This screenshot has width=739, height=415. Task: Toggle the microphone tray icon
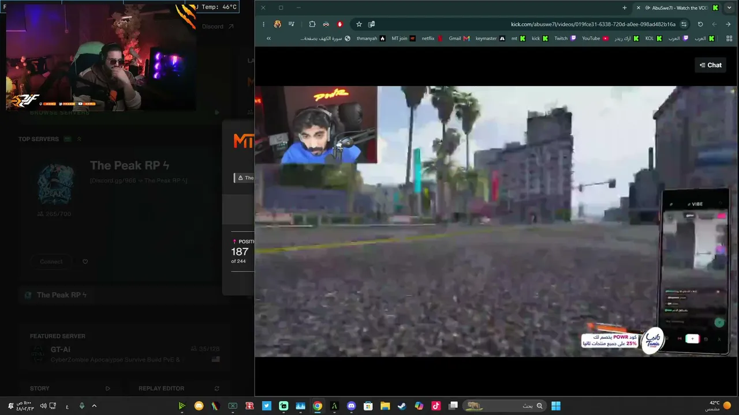tap(81, 406)
